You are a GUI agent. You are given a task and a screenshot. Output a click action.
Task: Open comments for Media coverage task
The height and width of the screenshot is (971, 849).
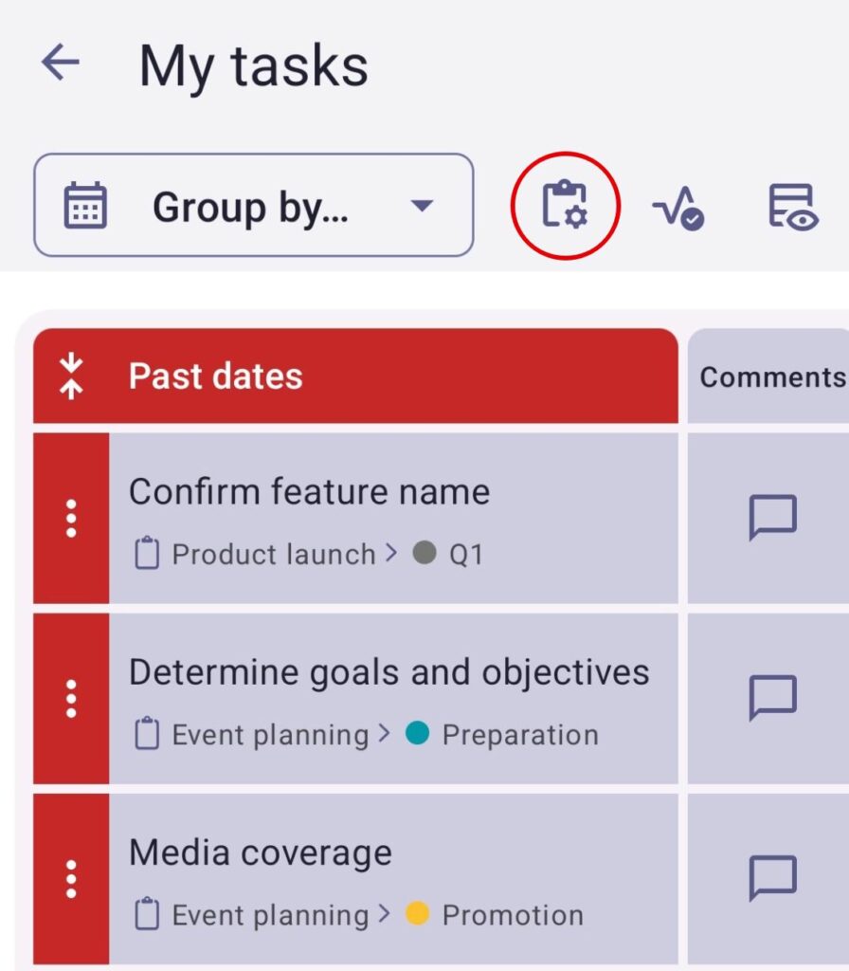772,878
